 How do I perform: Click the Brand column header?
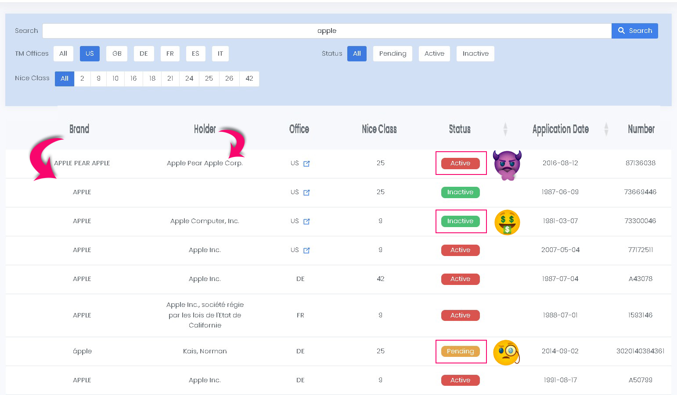(79, 129)
